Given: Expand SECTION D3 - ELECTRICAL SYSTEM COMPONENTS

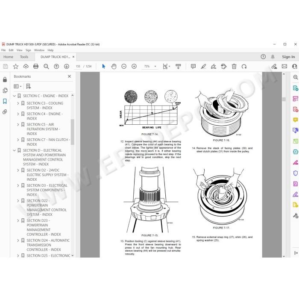Looking at the screenshot, I should pos(18,185).
